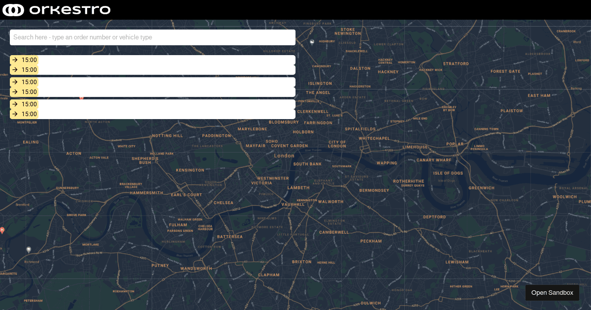
Task: Click the Orkestro logo in the header
Action: [56, 10]
